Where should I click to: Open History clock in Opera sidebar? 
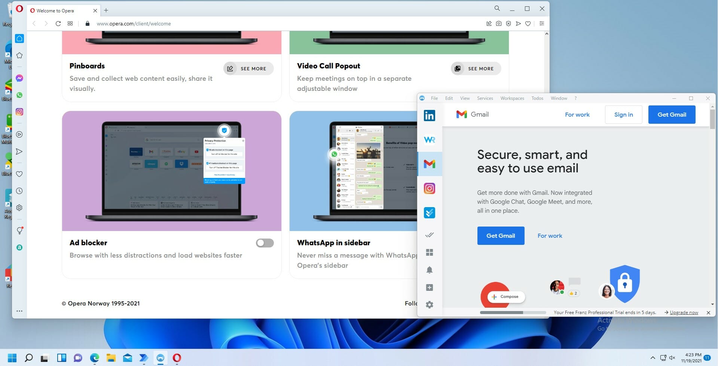(19, 191)
